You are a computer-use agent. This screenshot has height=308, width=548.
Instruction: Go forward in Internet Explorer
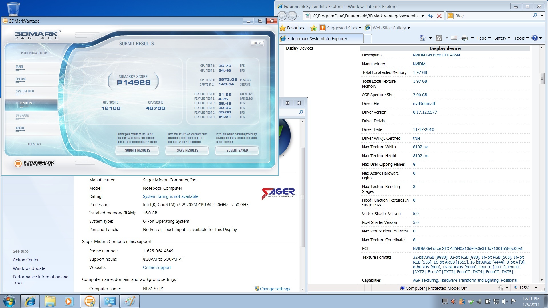[x=292, y=16]
